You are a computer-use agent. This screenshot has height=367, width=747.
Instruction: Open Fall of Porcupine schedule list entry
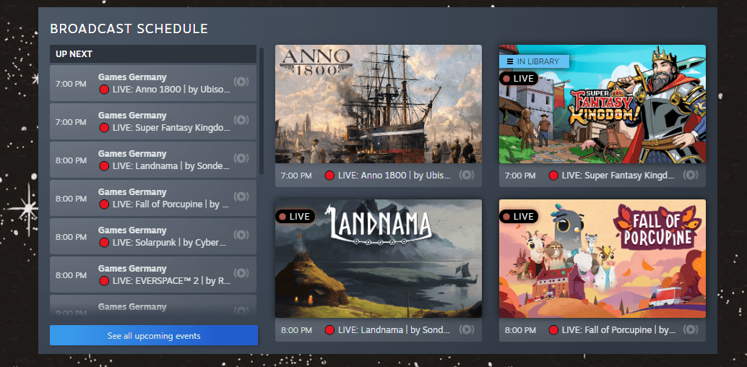153,198
